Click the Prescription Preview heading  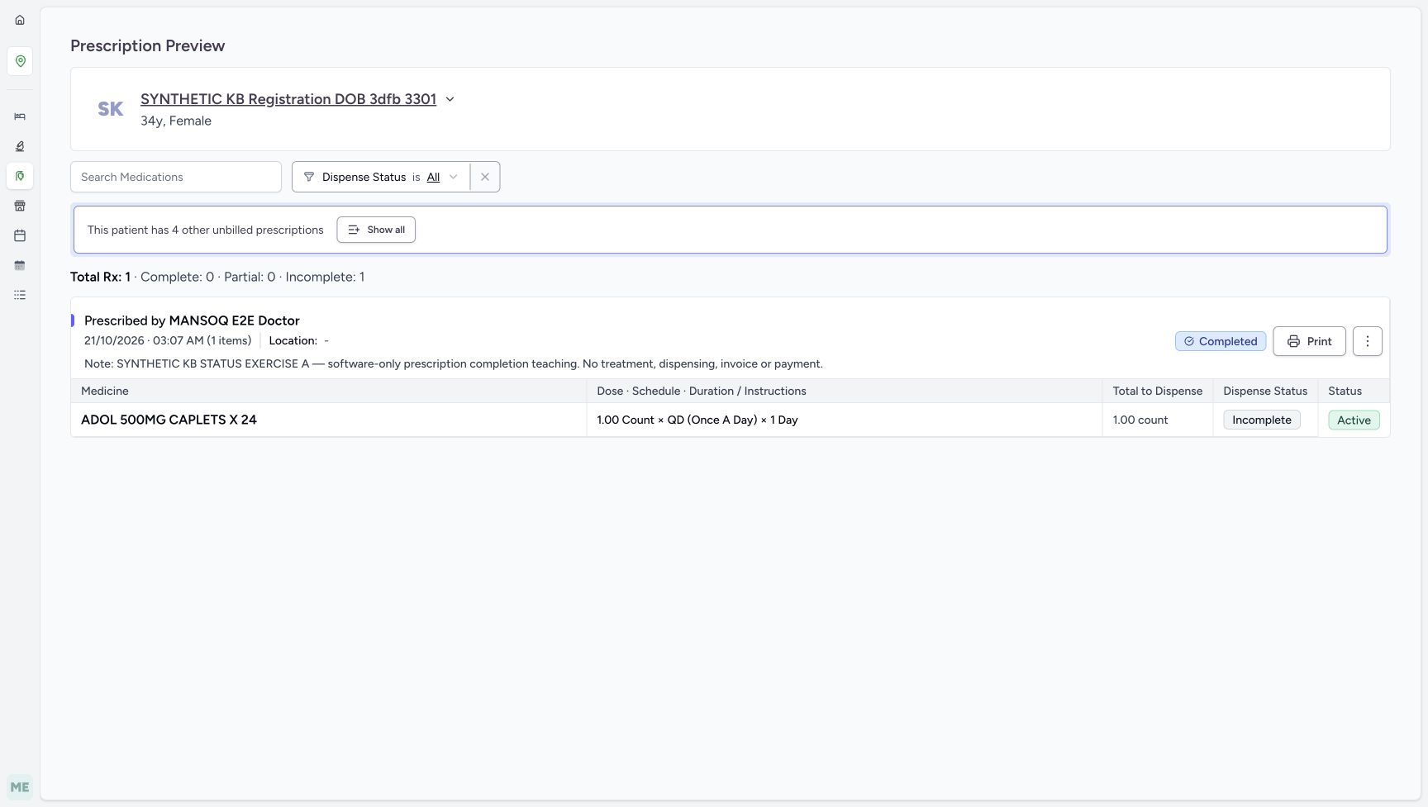(x=147, y=45)
